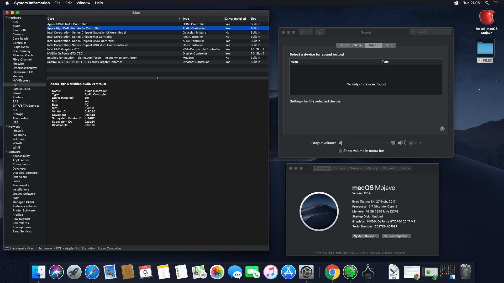Image resolution: width=504 pixels, height=283 pixels.
Task: Collapse the Network section in the sidebar
Action: [x=7, y=127]
